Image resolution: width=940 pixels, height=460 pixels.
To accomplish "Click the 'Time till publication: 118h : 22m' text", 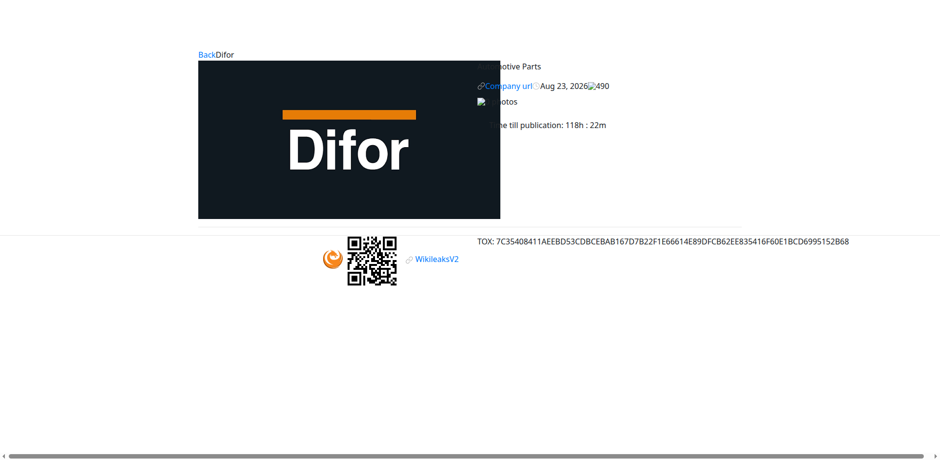I will tap(548, 125).
